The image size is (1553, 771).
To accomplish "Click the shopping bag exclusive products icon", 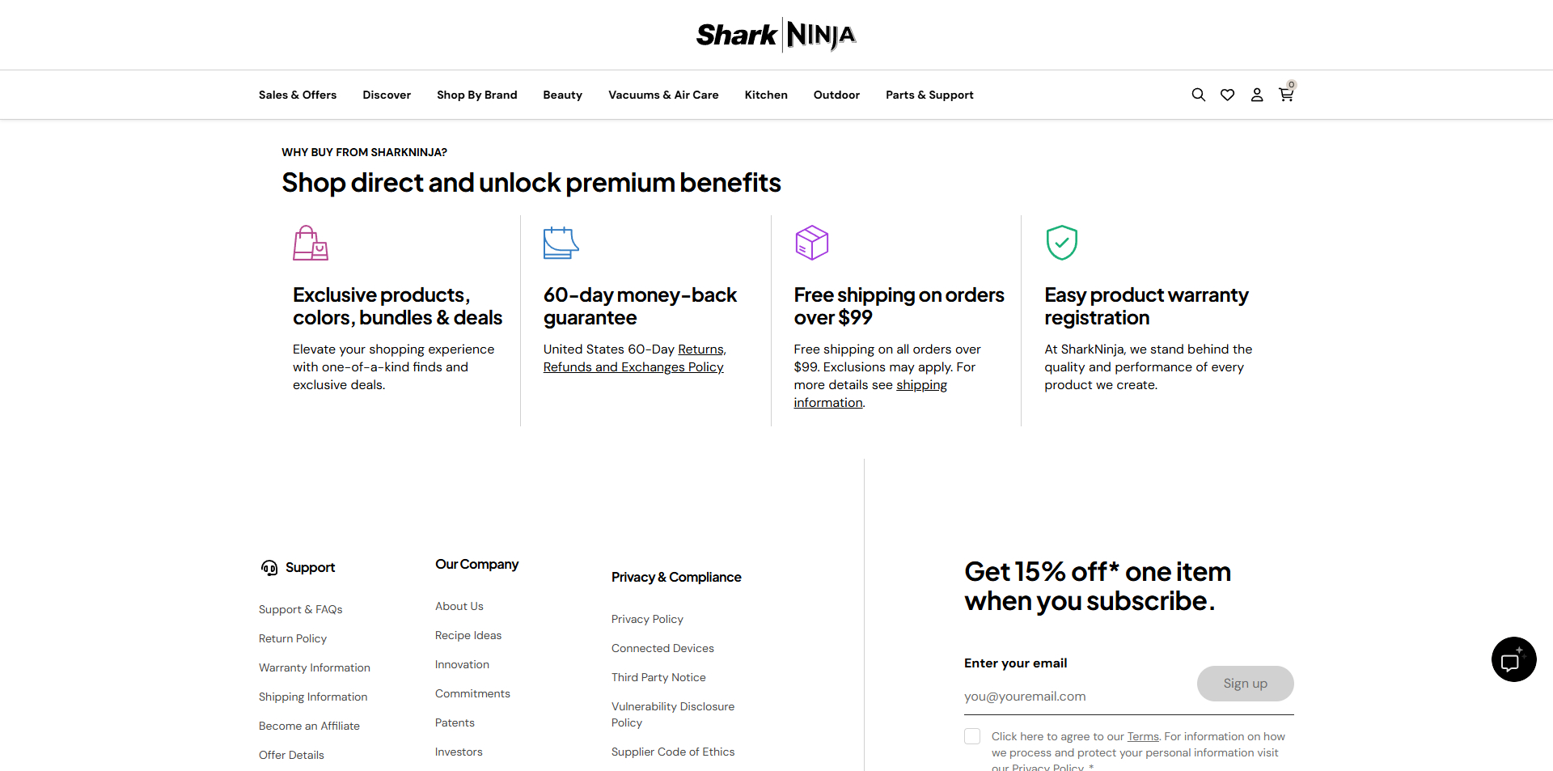I will point(311,243).
